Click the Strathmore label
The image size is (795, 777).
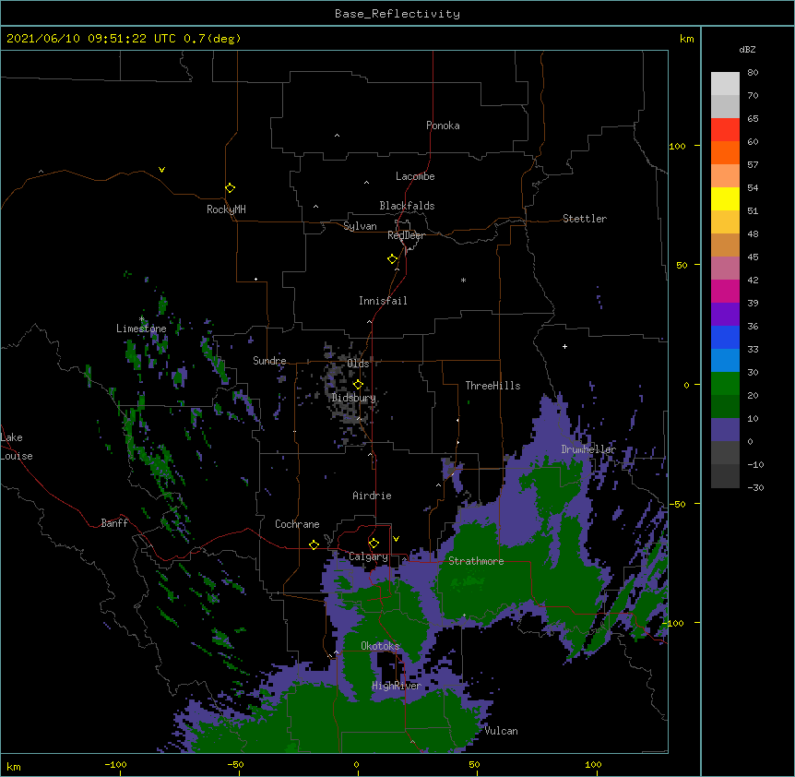pyautogui.click(x=476, y=561)
